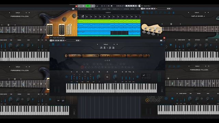Close the Ample China Dongxiao window
219x123 pixels.
coord(164,38)
